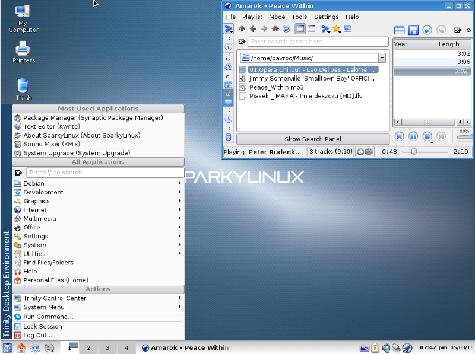Image resolution: width=475 pixels, height=354 pixels.
Task: Select the Piasek _ MAFIA flv file
Action: (301, 96)
